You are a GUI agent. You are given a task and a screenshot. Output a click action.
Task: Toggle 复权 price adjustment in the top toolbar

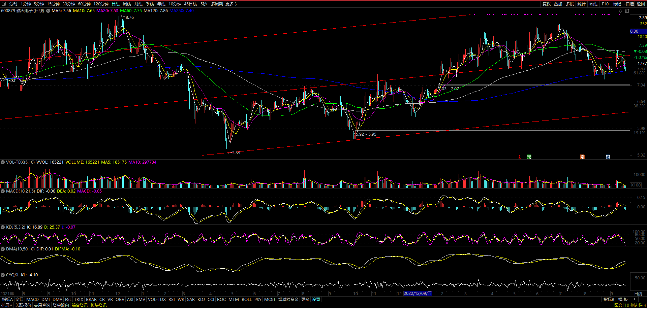pos(547,4)
